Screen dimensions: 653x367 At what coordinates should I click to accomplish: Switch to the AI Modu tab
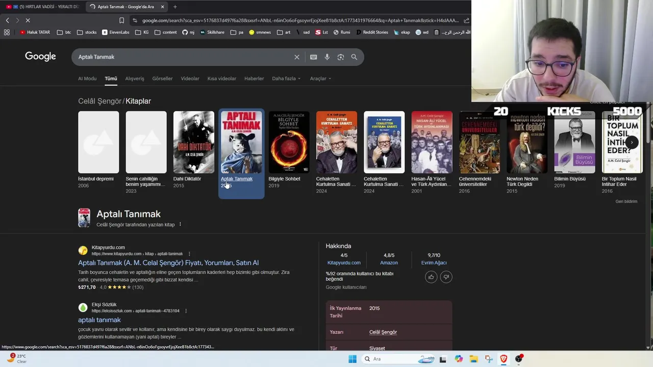point(87,78)
